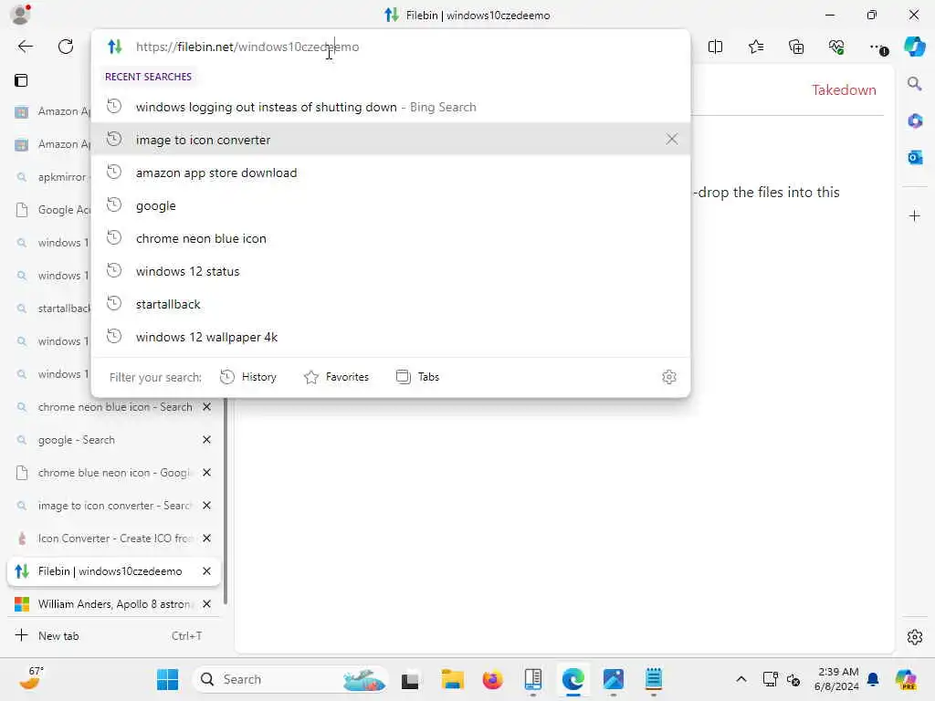Select 'windows logging out insteas of shutting down' search
Viewport: 935px width, 701px height.
click(391, 107)
